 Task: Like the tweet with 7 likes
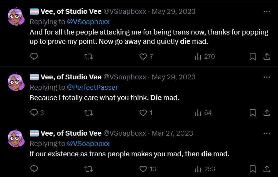coord(143,56)
